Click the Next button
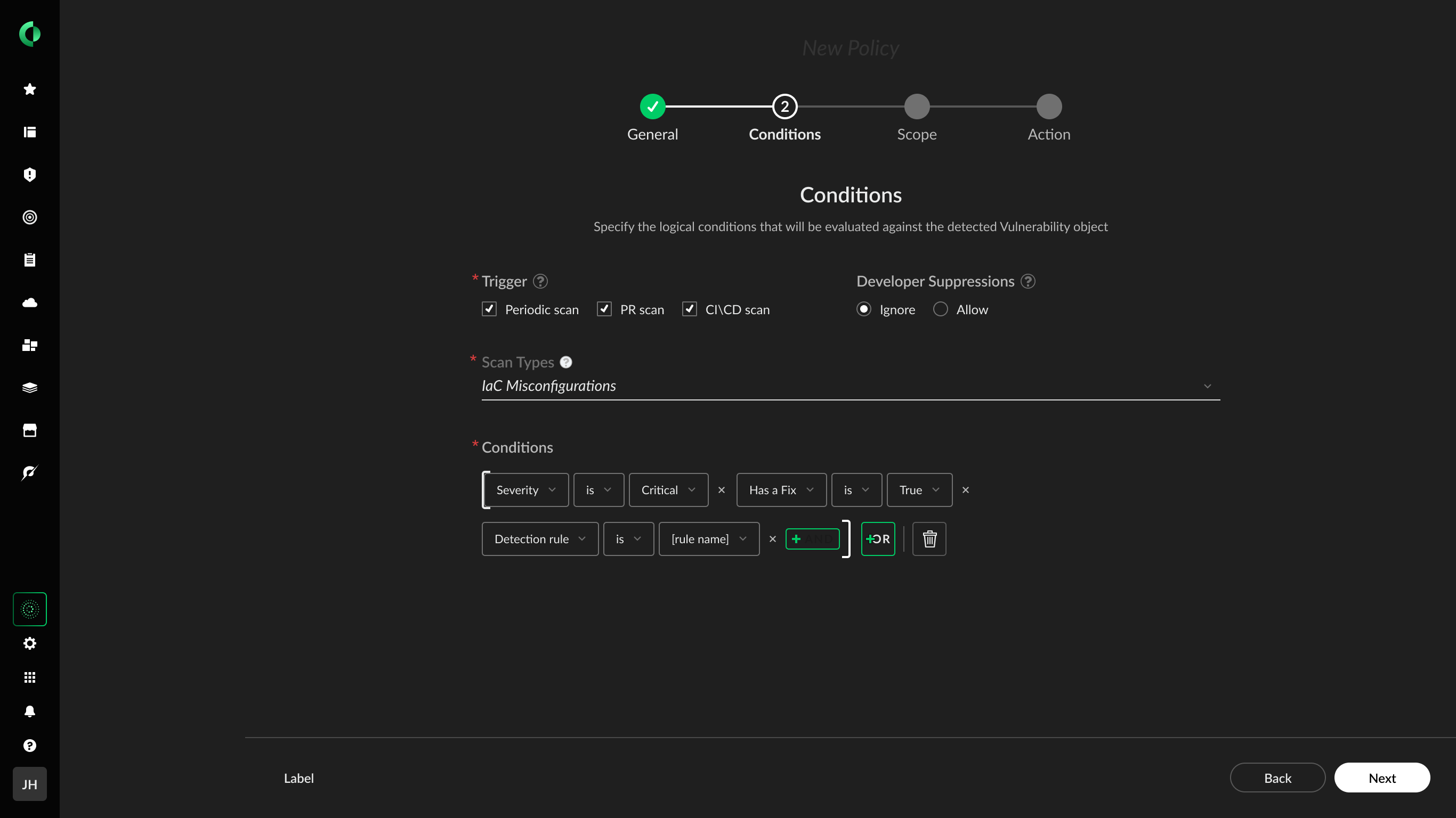 (1381, 778)
